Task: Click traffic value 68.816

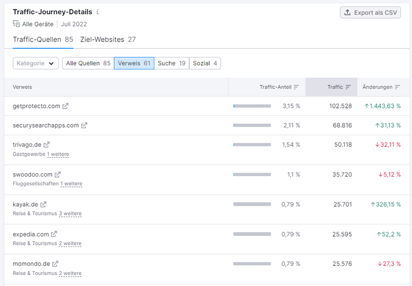Action: tap(342, 125)
